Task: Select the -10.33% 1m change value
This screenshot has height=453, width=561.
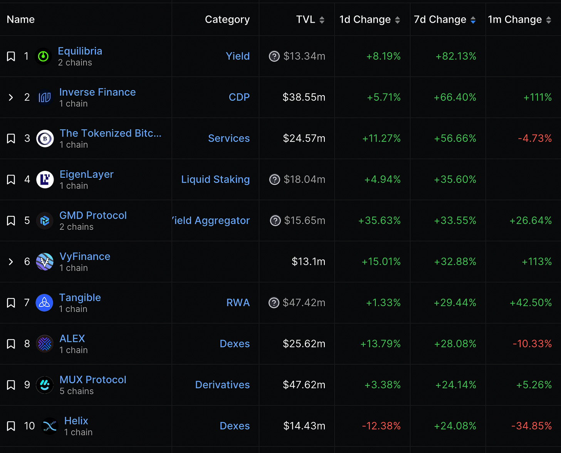Action: click(532, 344)
